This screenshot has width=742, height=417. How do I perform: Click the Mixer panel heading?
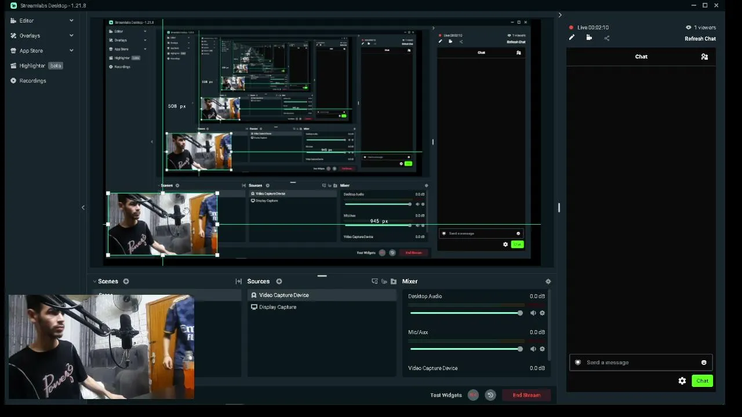coord(410,281)
